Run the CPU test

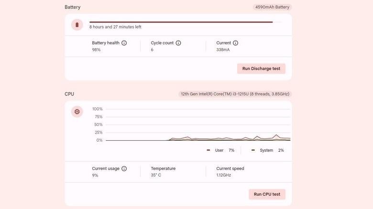[x=267, y=194]
